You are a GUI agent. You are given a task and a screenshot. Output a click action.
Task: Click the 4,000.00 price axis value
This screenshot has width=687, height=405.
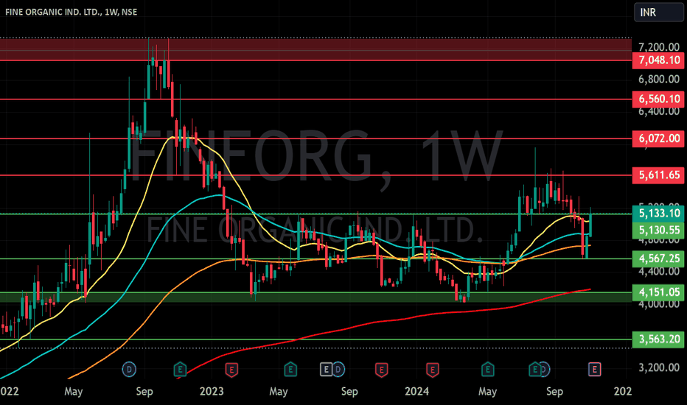pos(658,304)
